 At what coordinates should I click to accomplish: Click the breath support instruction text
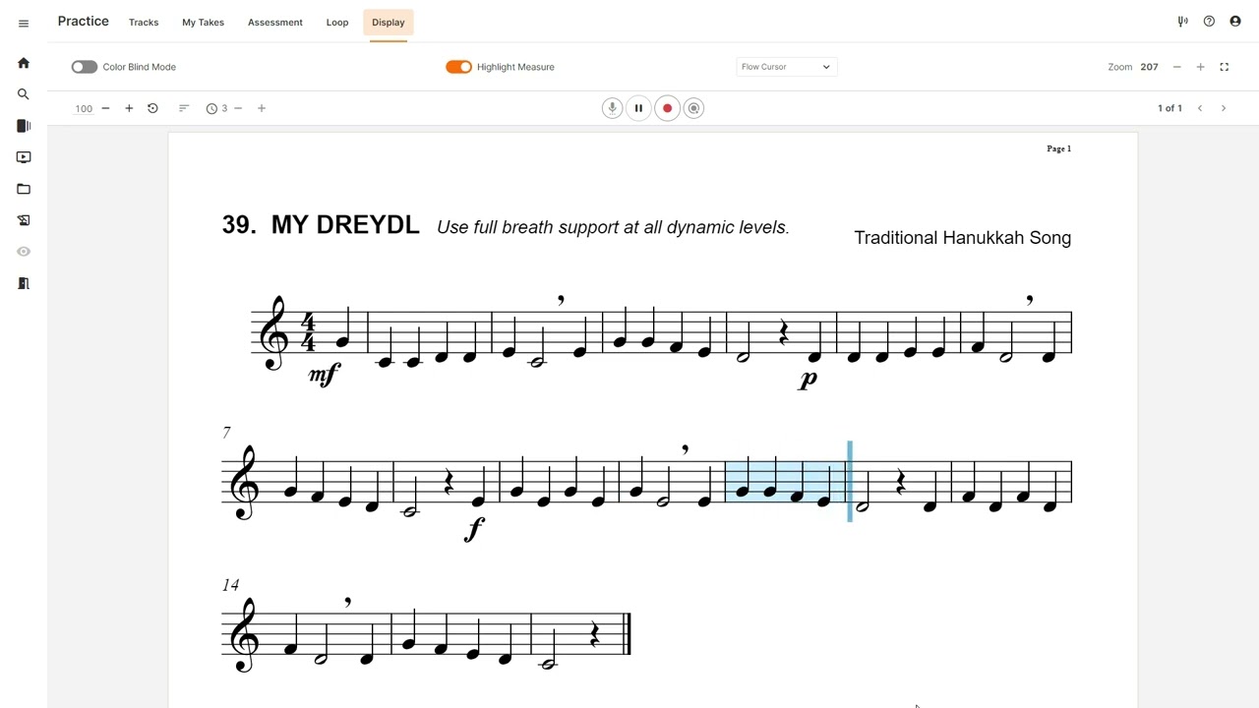click(x=613, y=227)
